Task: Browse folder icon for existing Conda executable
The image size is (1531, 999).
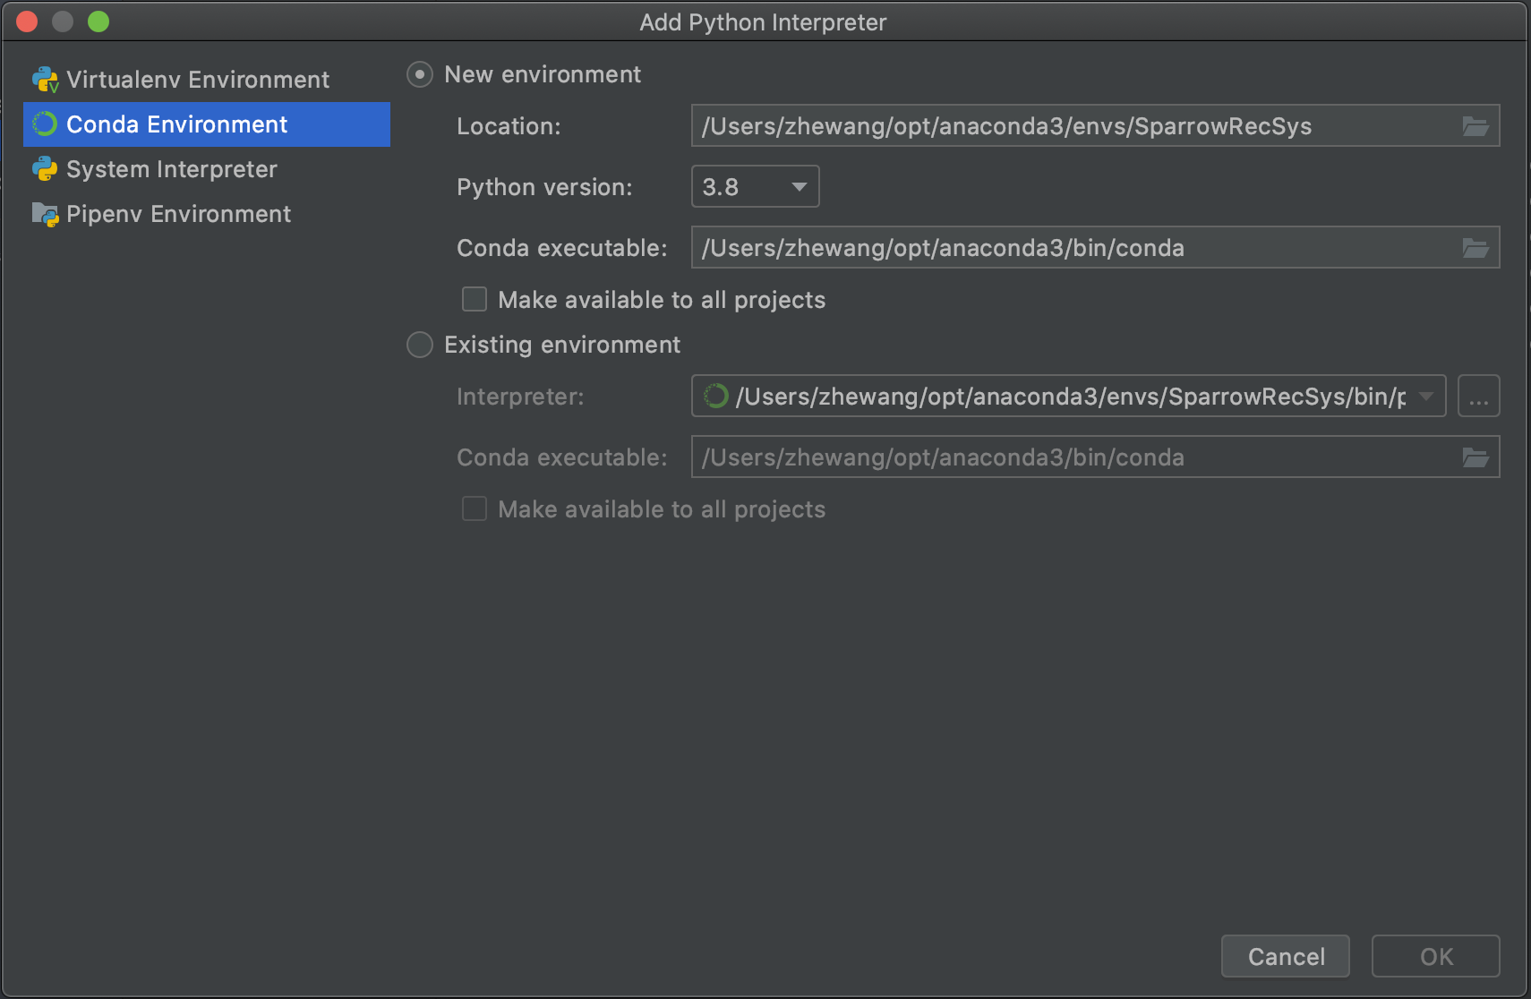Action: [x=1475, y=457]
